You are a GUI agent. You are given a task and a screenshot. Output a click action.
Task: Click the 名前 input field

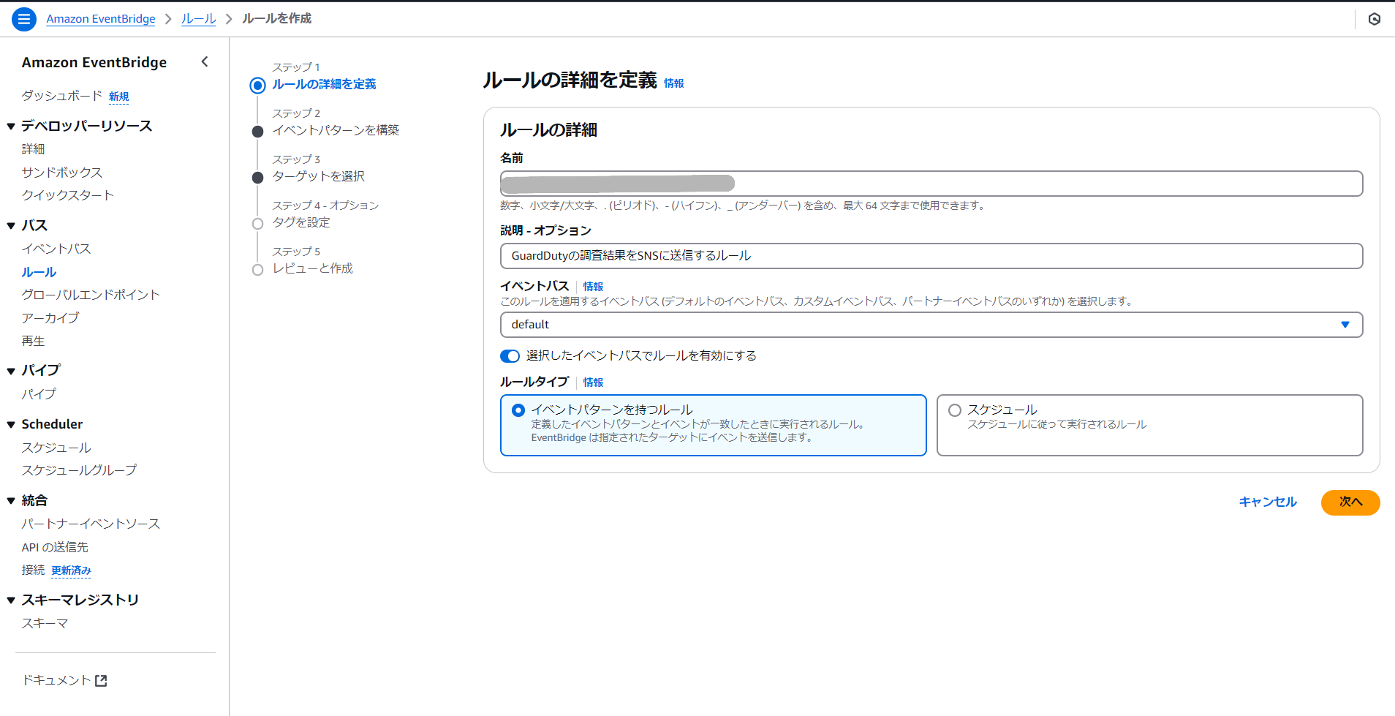click(931, 184)
